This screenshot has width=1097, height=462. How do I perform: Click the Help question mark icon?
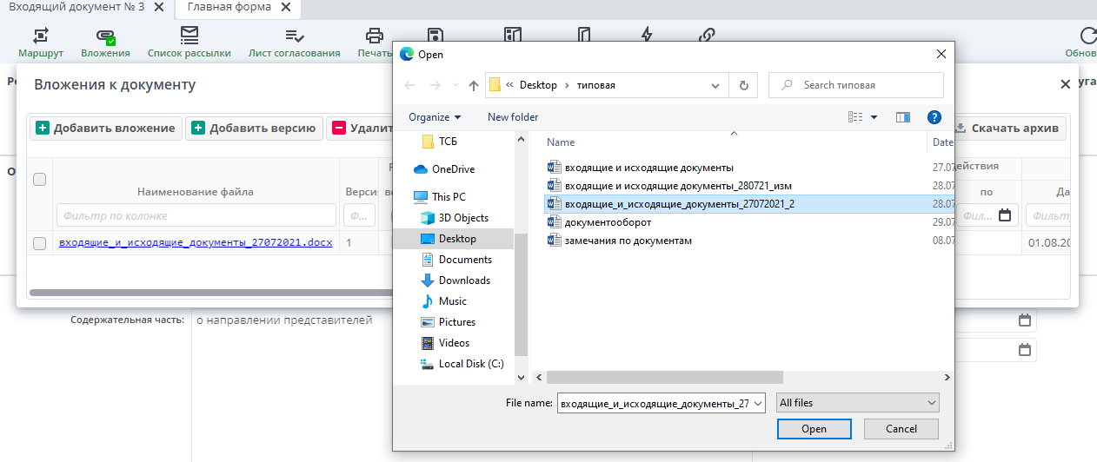pyautogui.click(x=934, y=117)
